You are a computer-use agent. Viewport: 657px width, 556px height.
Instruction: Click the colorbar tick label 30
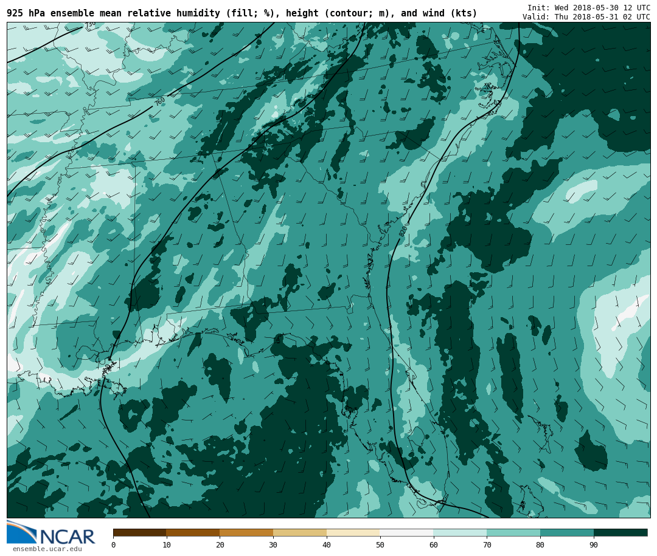273,544
